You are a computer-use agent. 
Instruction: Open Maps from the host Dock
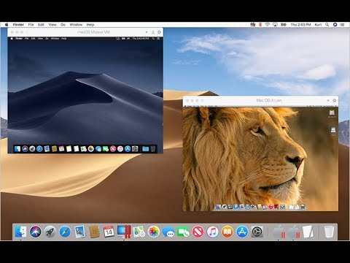(139, 232)
